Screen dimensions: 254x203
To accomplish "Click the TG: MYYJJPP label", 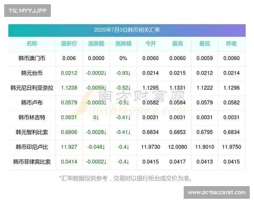I will (x=28, y=11).
